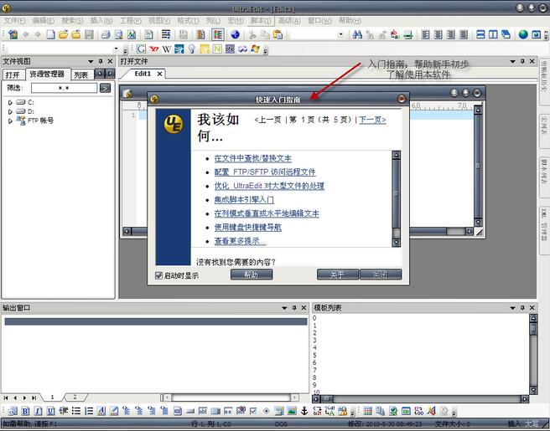
Task: Switch to the 打开 tab in file view
Action: click(x=13, y=75)
